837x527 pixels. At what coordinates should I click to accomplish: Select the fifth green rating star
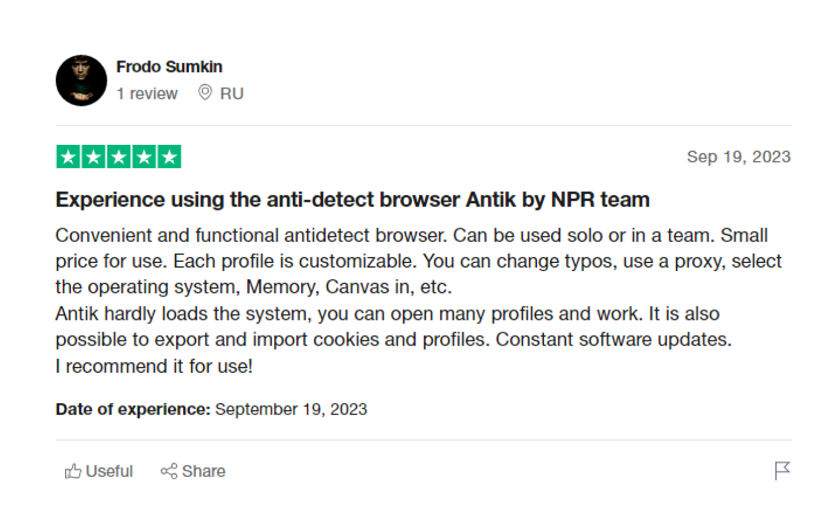[169, 157]
